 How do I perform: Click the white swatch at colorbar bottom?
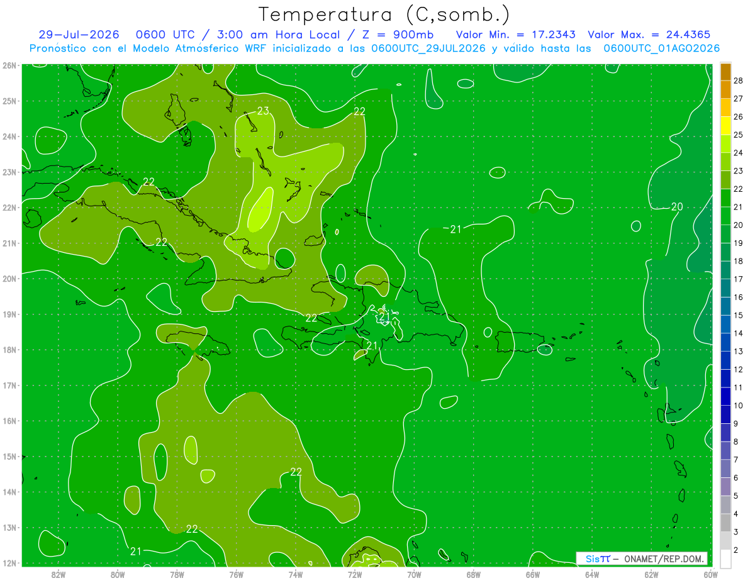pyautogui.click(x=725, y=558)
